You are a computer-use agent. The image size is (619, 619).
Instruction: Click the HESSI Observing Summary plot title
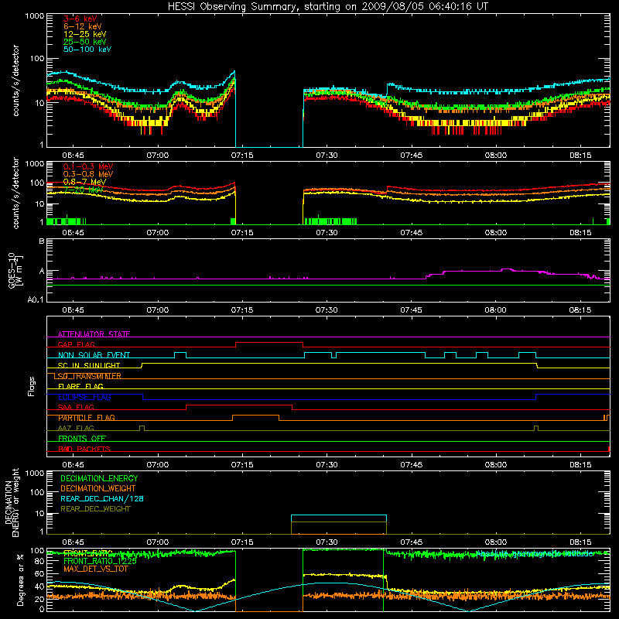(x=328, y=7)
